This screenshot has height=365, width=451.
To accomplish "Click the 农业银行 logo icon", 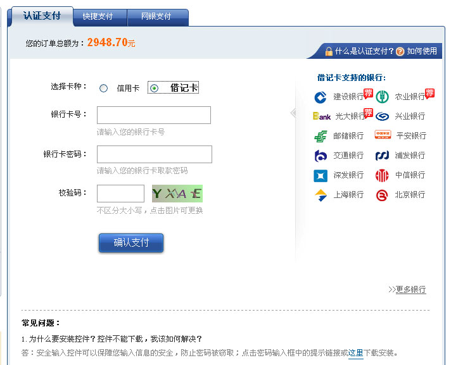I will (382, 97).
